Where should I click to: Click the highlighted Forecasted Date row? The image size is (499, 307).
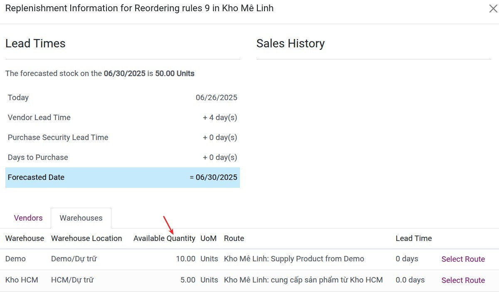tap(122, 177)
